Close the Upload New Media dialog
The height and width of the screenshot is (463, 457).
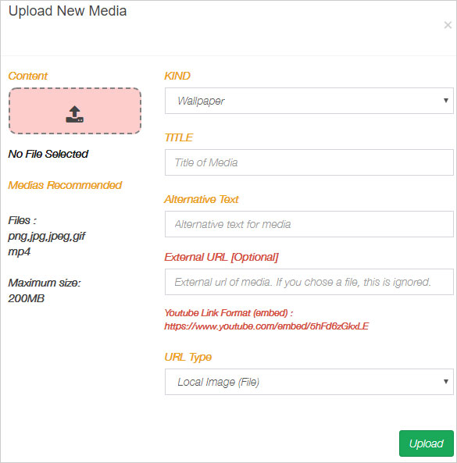[x=448, y=25]
